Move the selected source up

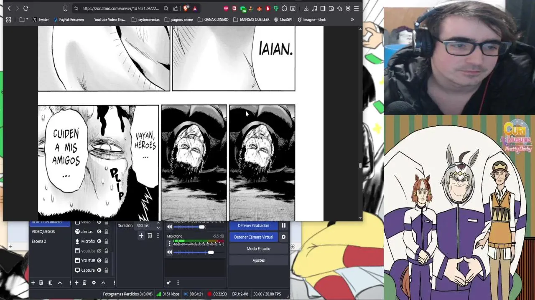pyautogui.click(x=103, y=282)
